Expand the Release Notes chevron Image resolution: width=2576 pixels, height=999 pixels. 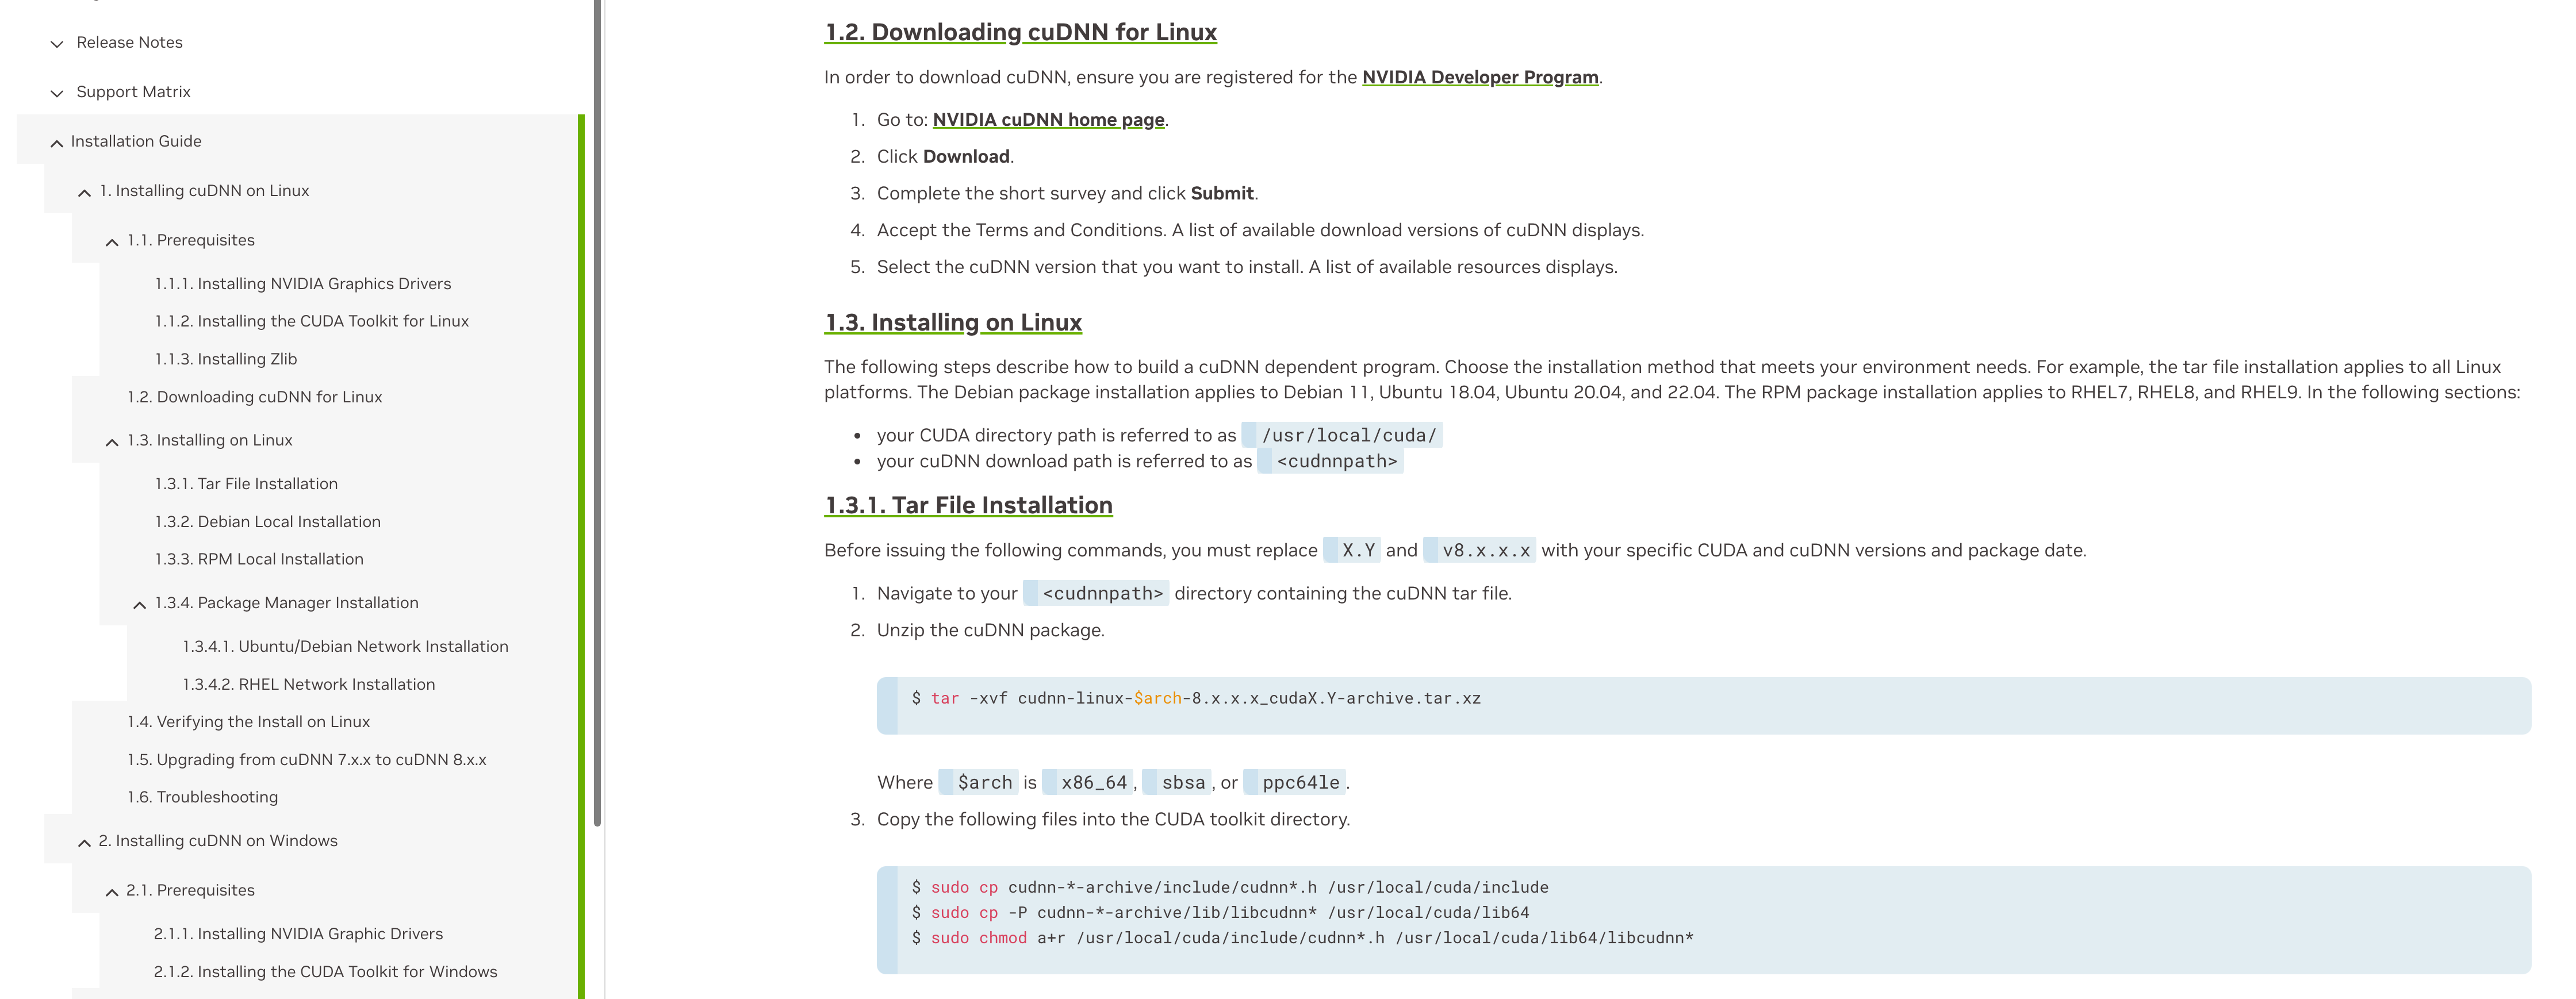(x=57, y=44)
